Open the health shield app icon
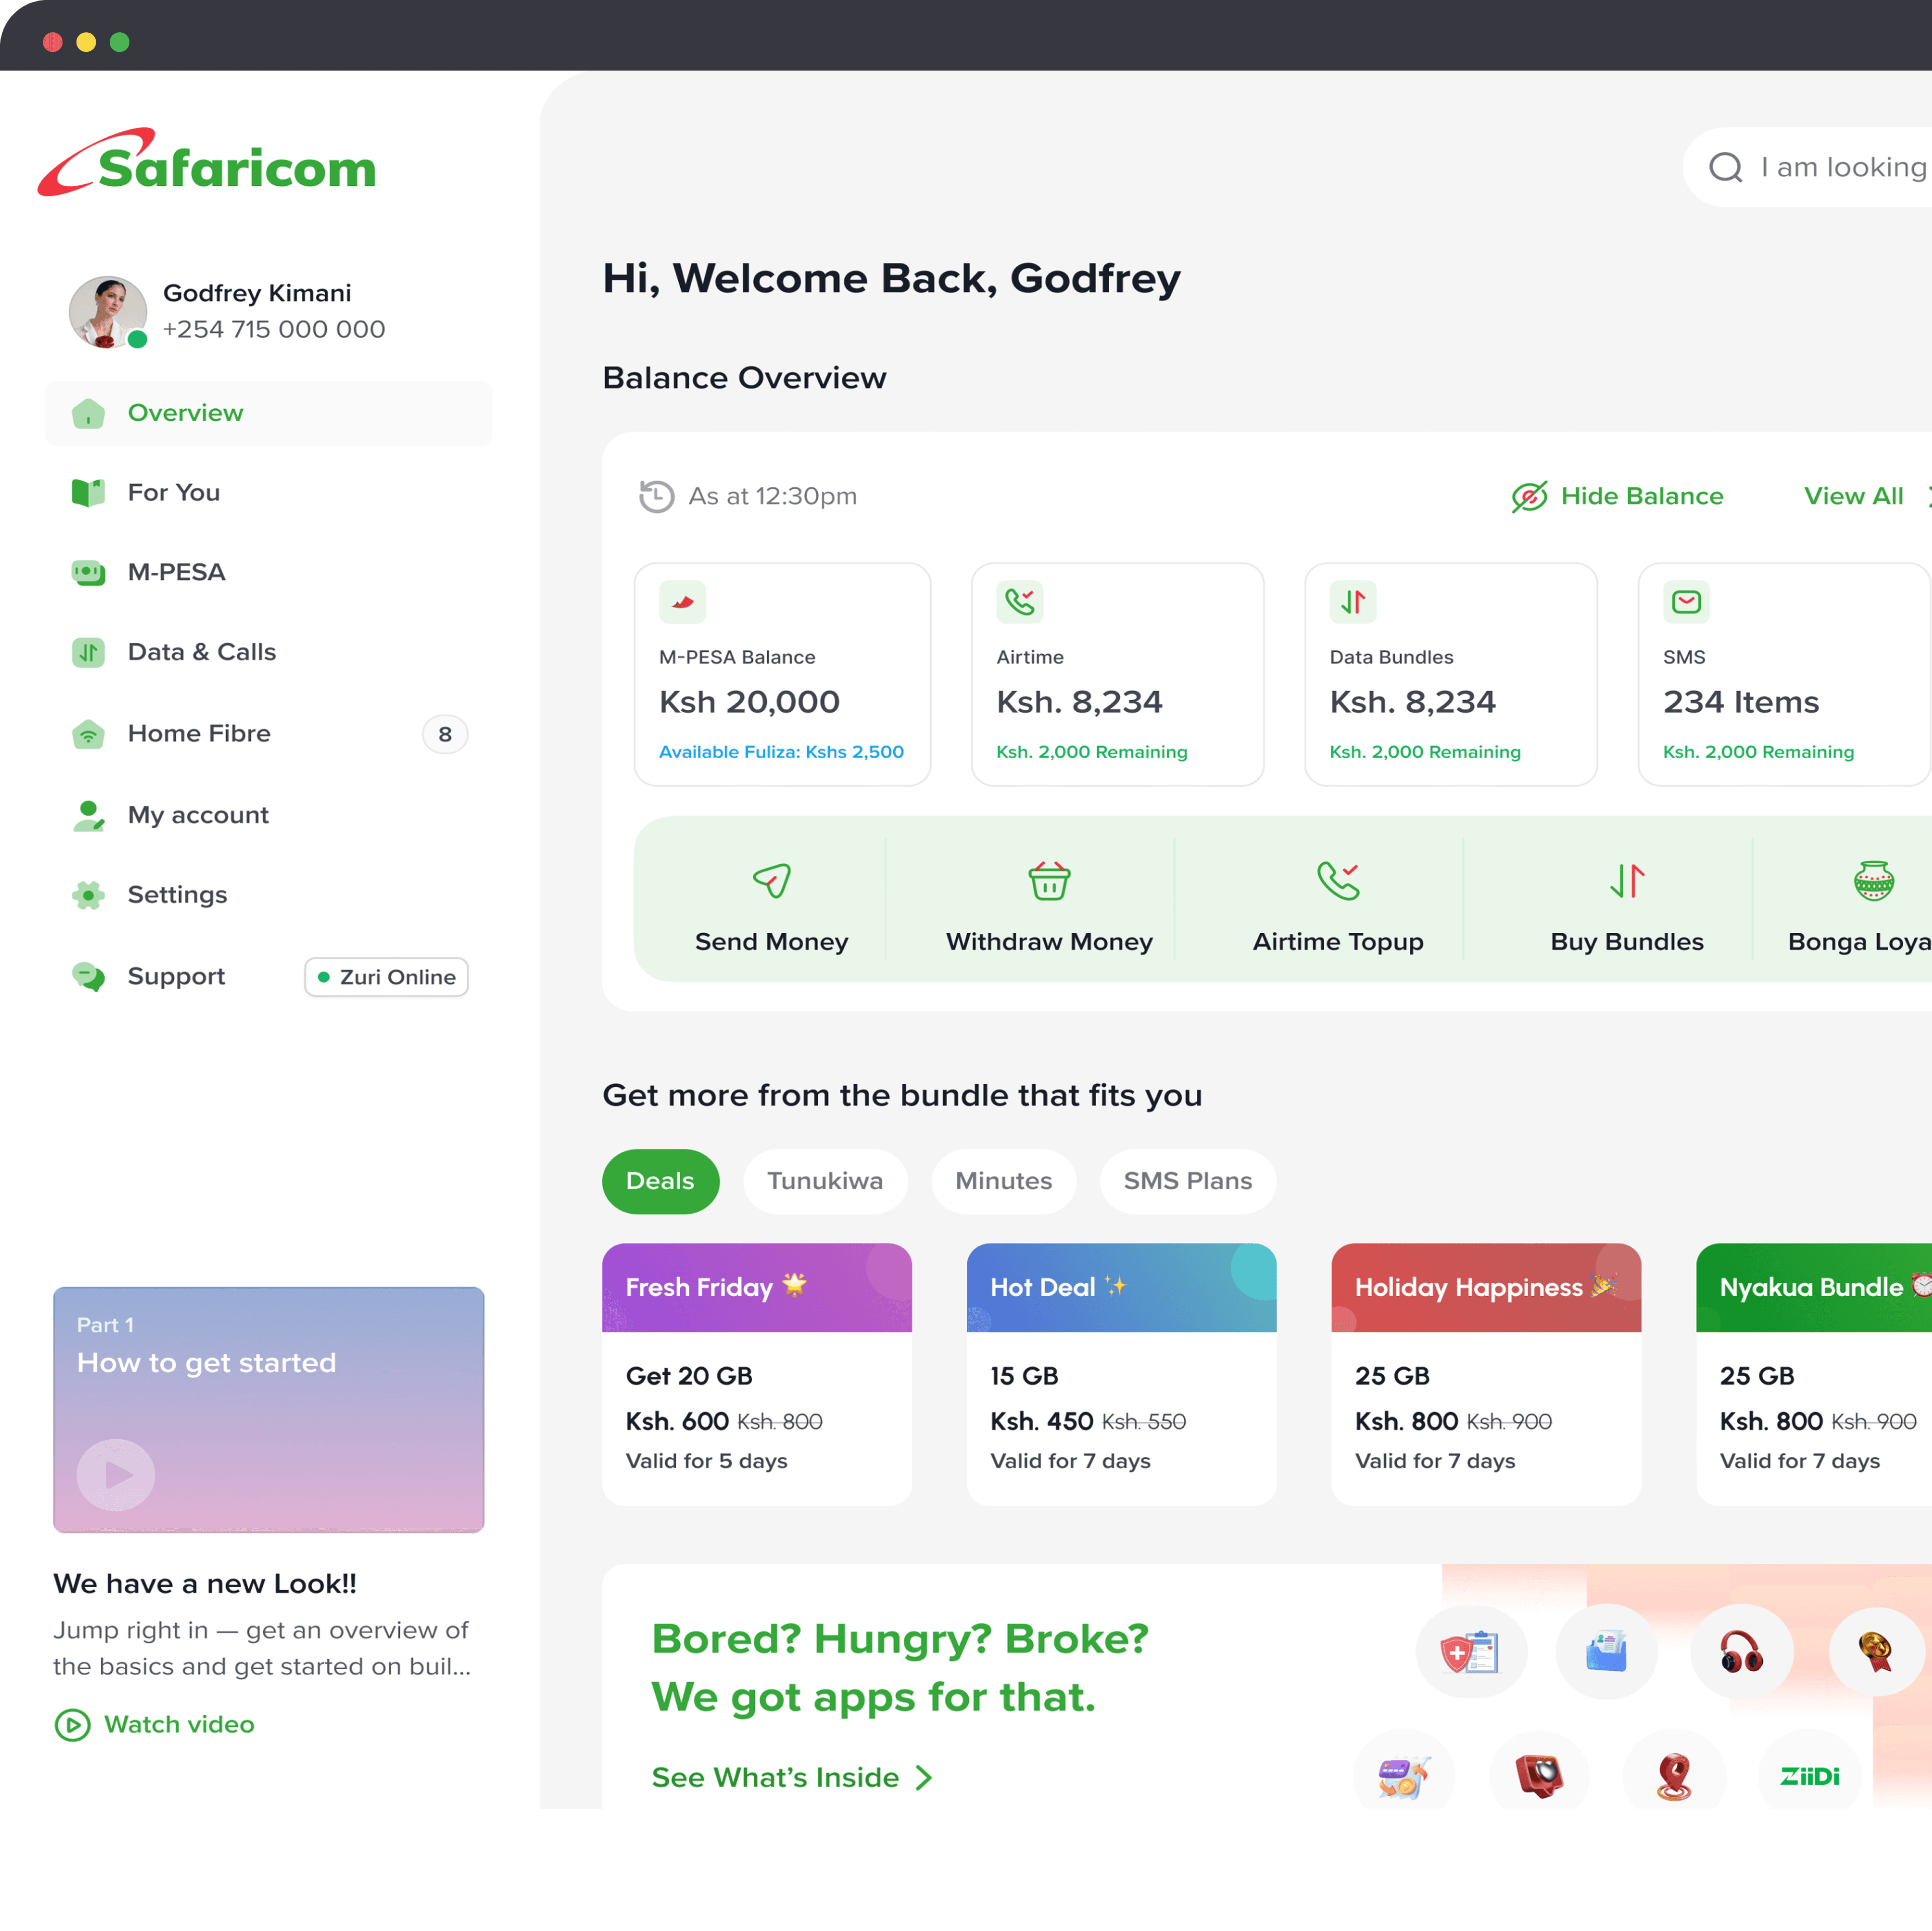This screenshot has width=1932, height=1931. click(x=1470, y=1652)
